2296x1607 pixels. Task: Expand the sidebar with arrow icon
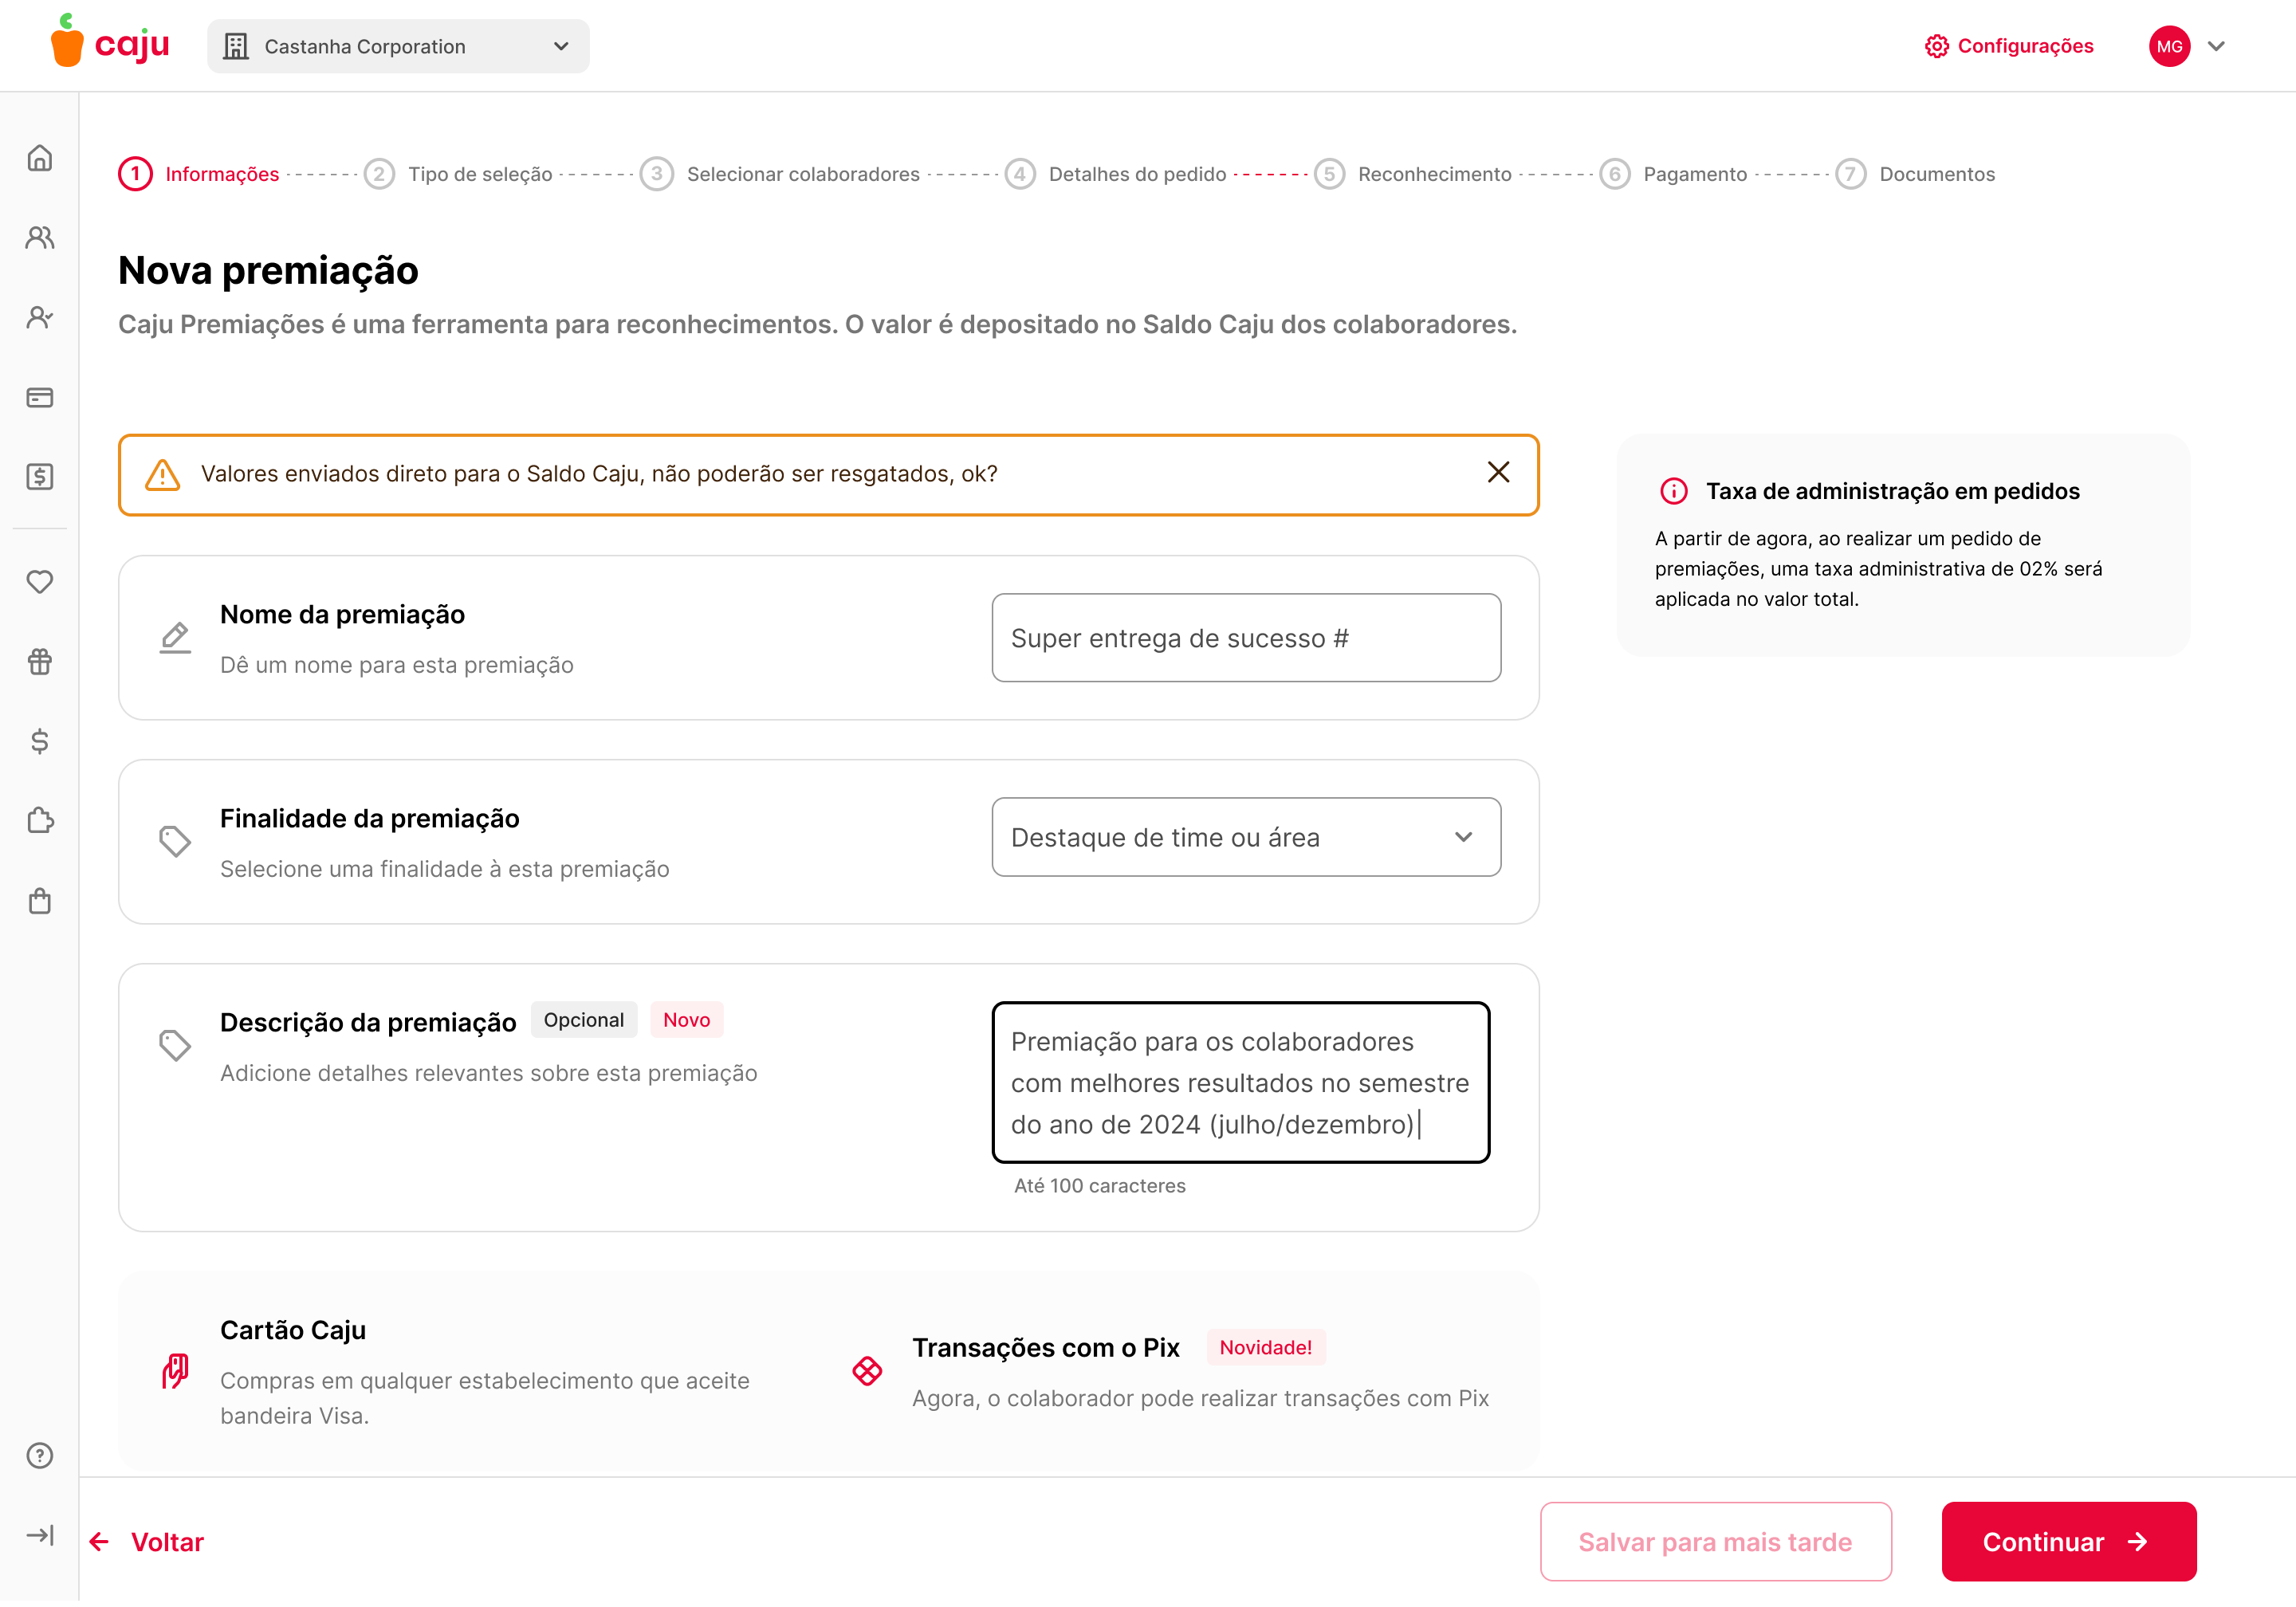click(x=40, y=1536)
